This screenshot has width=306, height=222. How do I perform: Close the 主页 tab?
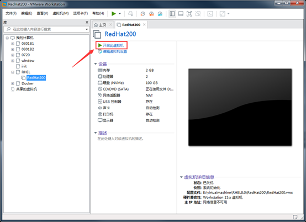click(110, 25)
